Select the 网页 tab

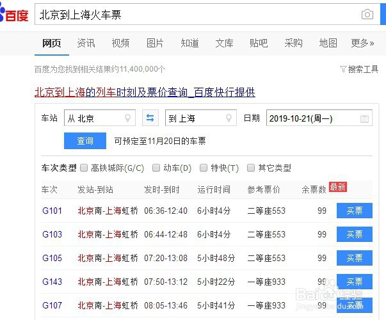(52, 44)
